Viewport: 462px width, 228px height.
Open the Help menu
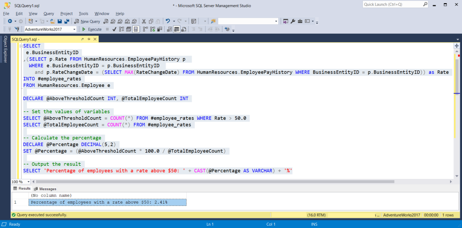tap(120, 14)
